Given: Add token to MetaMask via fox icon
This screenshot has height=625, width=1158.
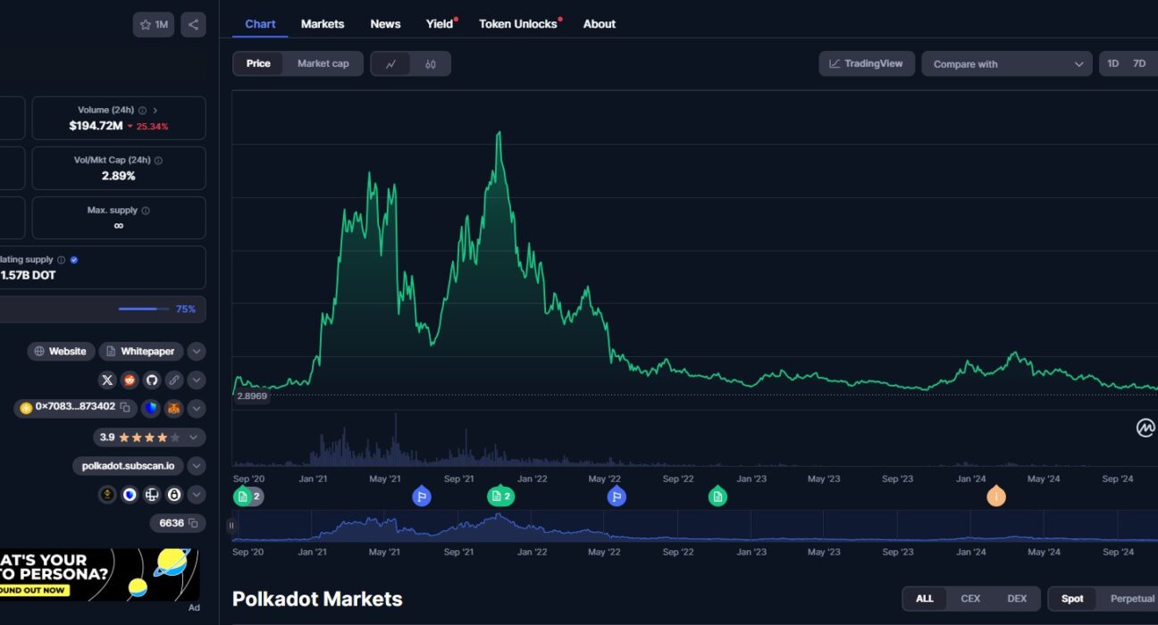Looking at the screenshot, I should (173, 409).
